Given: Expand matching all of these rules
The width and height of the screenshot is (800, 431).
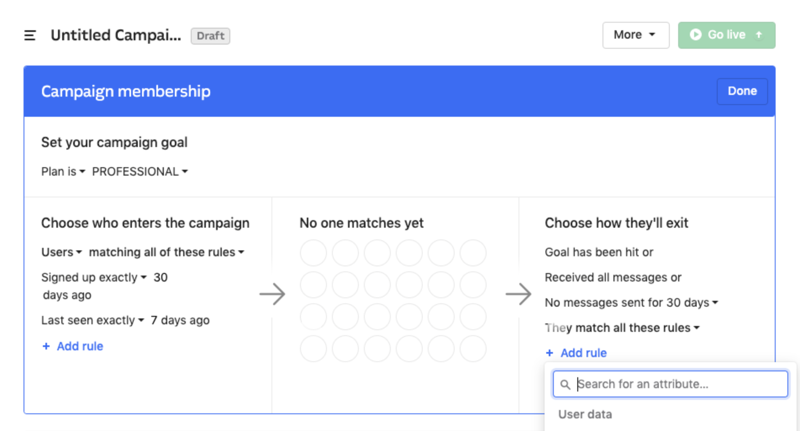Looking at the screenshot, I should click(166, 252).
